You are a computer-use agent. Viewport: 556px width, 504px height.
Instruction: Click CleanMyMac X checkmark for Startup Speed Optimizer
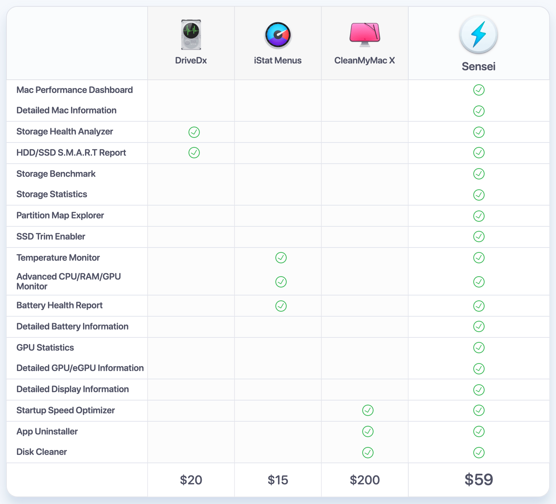pos(368,410)
